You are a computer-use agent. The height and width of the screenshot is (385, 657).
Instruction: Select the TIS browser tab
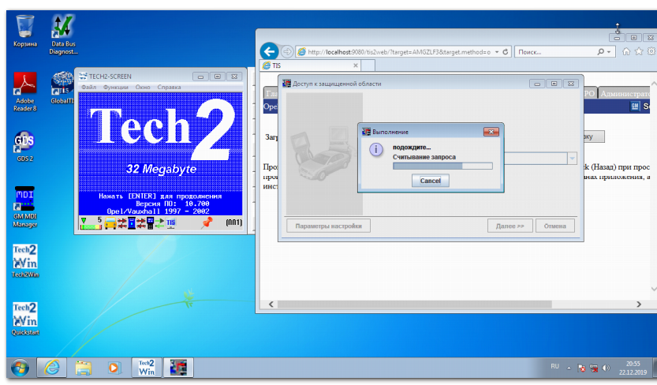310,65
